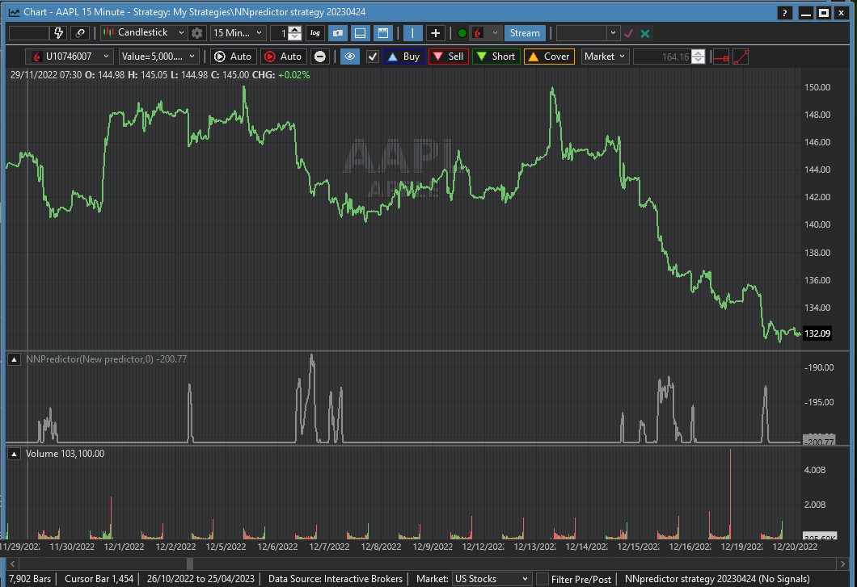Open chart style settings gear
857x587 pixels.
(196, 33)
